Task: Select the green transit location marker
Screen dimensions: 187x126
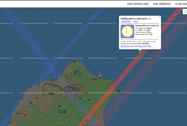Action: coord(140,52)
